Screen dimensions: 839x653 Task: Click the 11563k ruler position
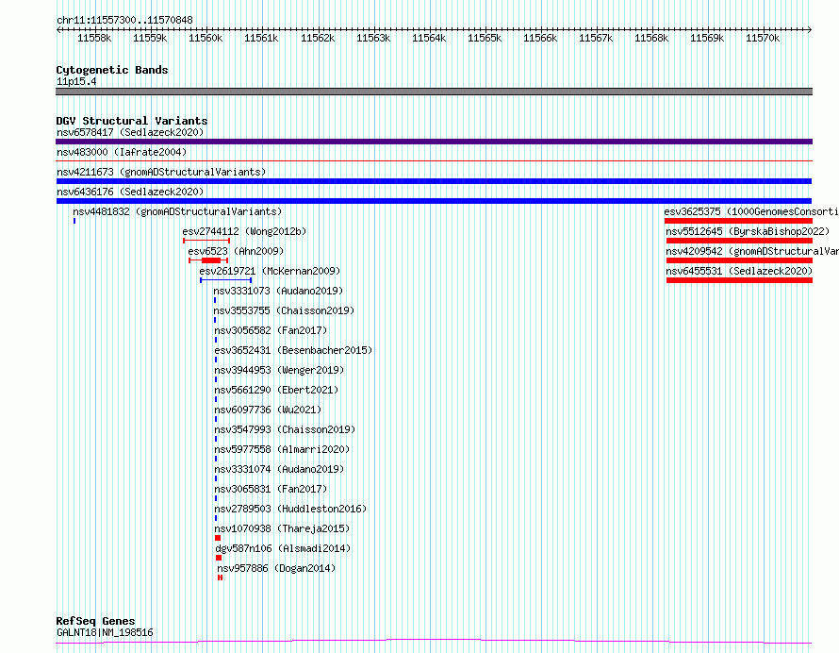pyautogui.click(x=373, y=38)
